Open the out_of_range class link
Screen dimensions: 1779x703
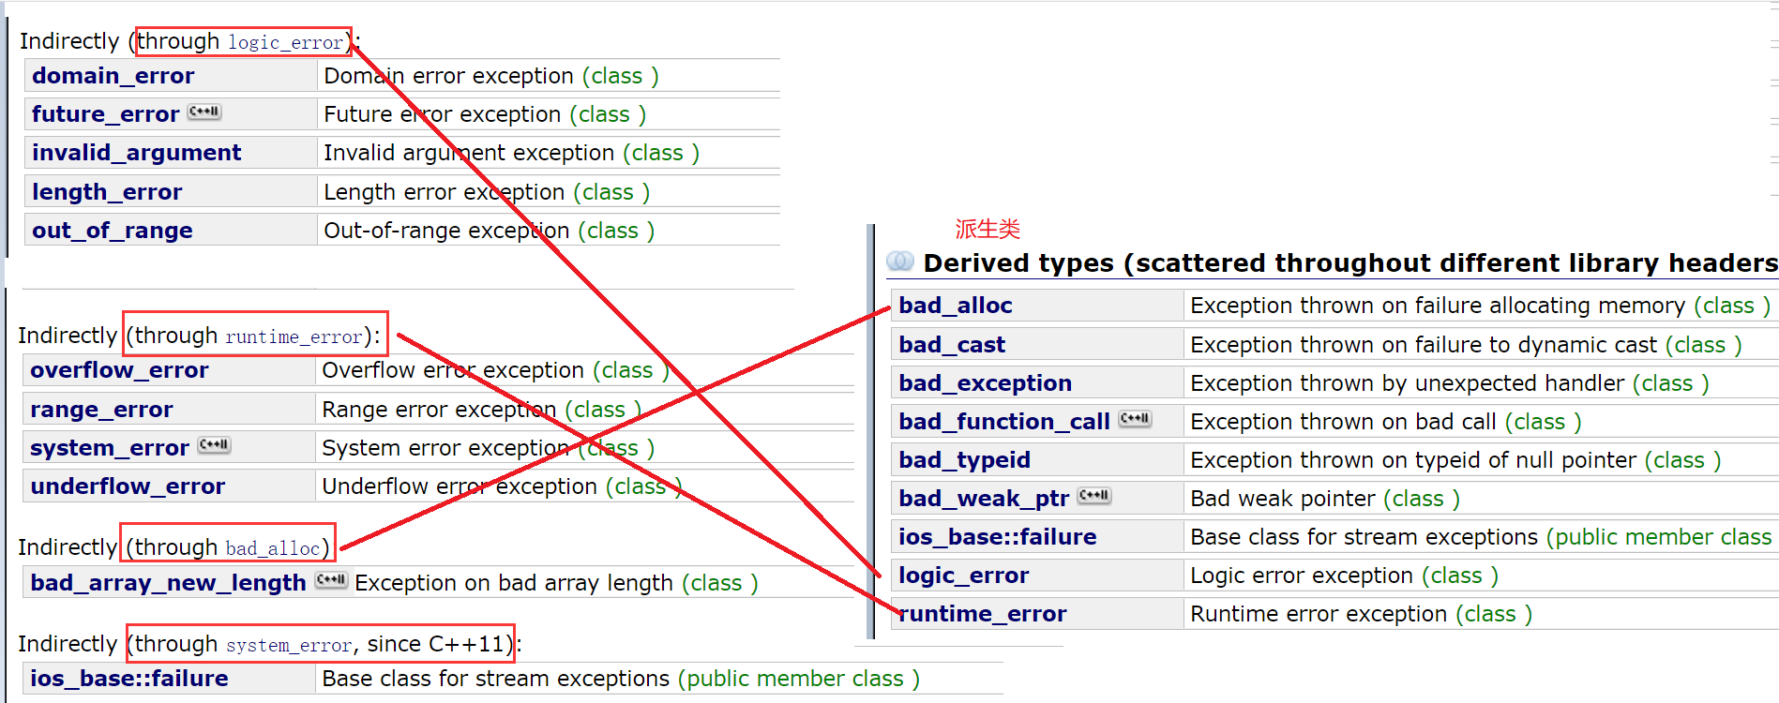coord(112,231)
